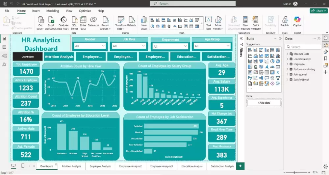Expand the Filters pane
This screenshot has width=329, height=175.
pos(241,38)
